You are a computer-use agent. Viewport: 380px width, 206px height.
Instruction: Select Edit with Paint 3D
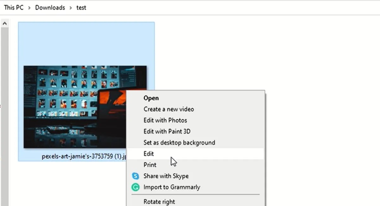point(167,131)
